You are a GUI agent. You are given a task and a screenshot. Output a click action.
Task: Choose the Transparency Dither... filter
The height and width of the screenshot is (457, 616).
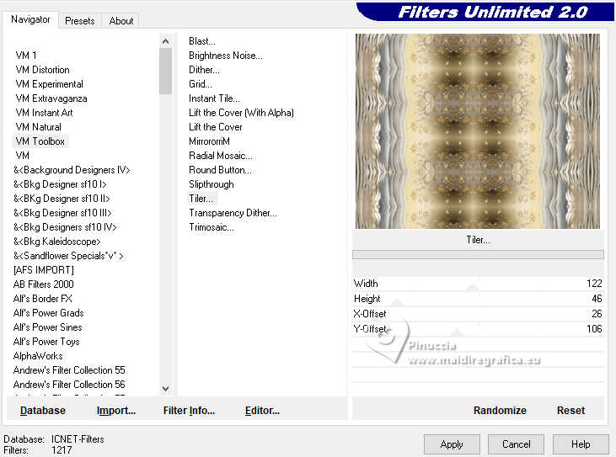(x=233, y=213)
